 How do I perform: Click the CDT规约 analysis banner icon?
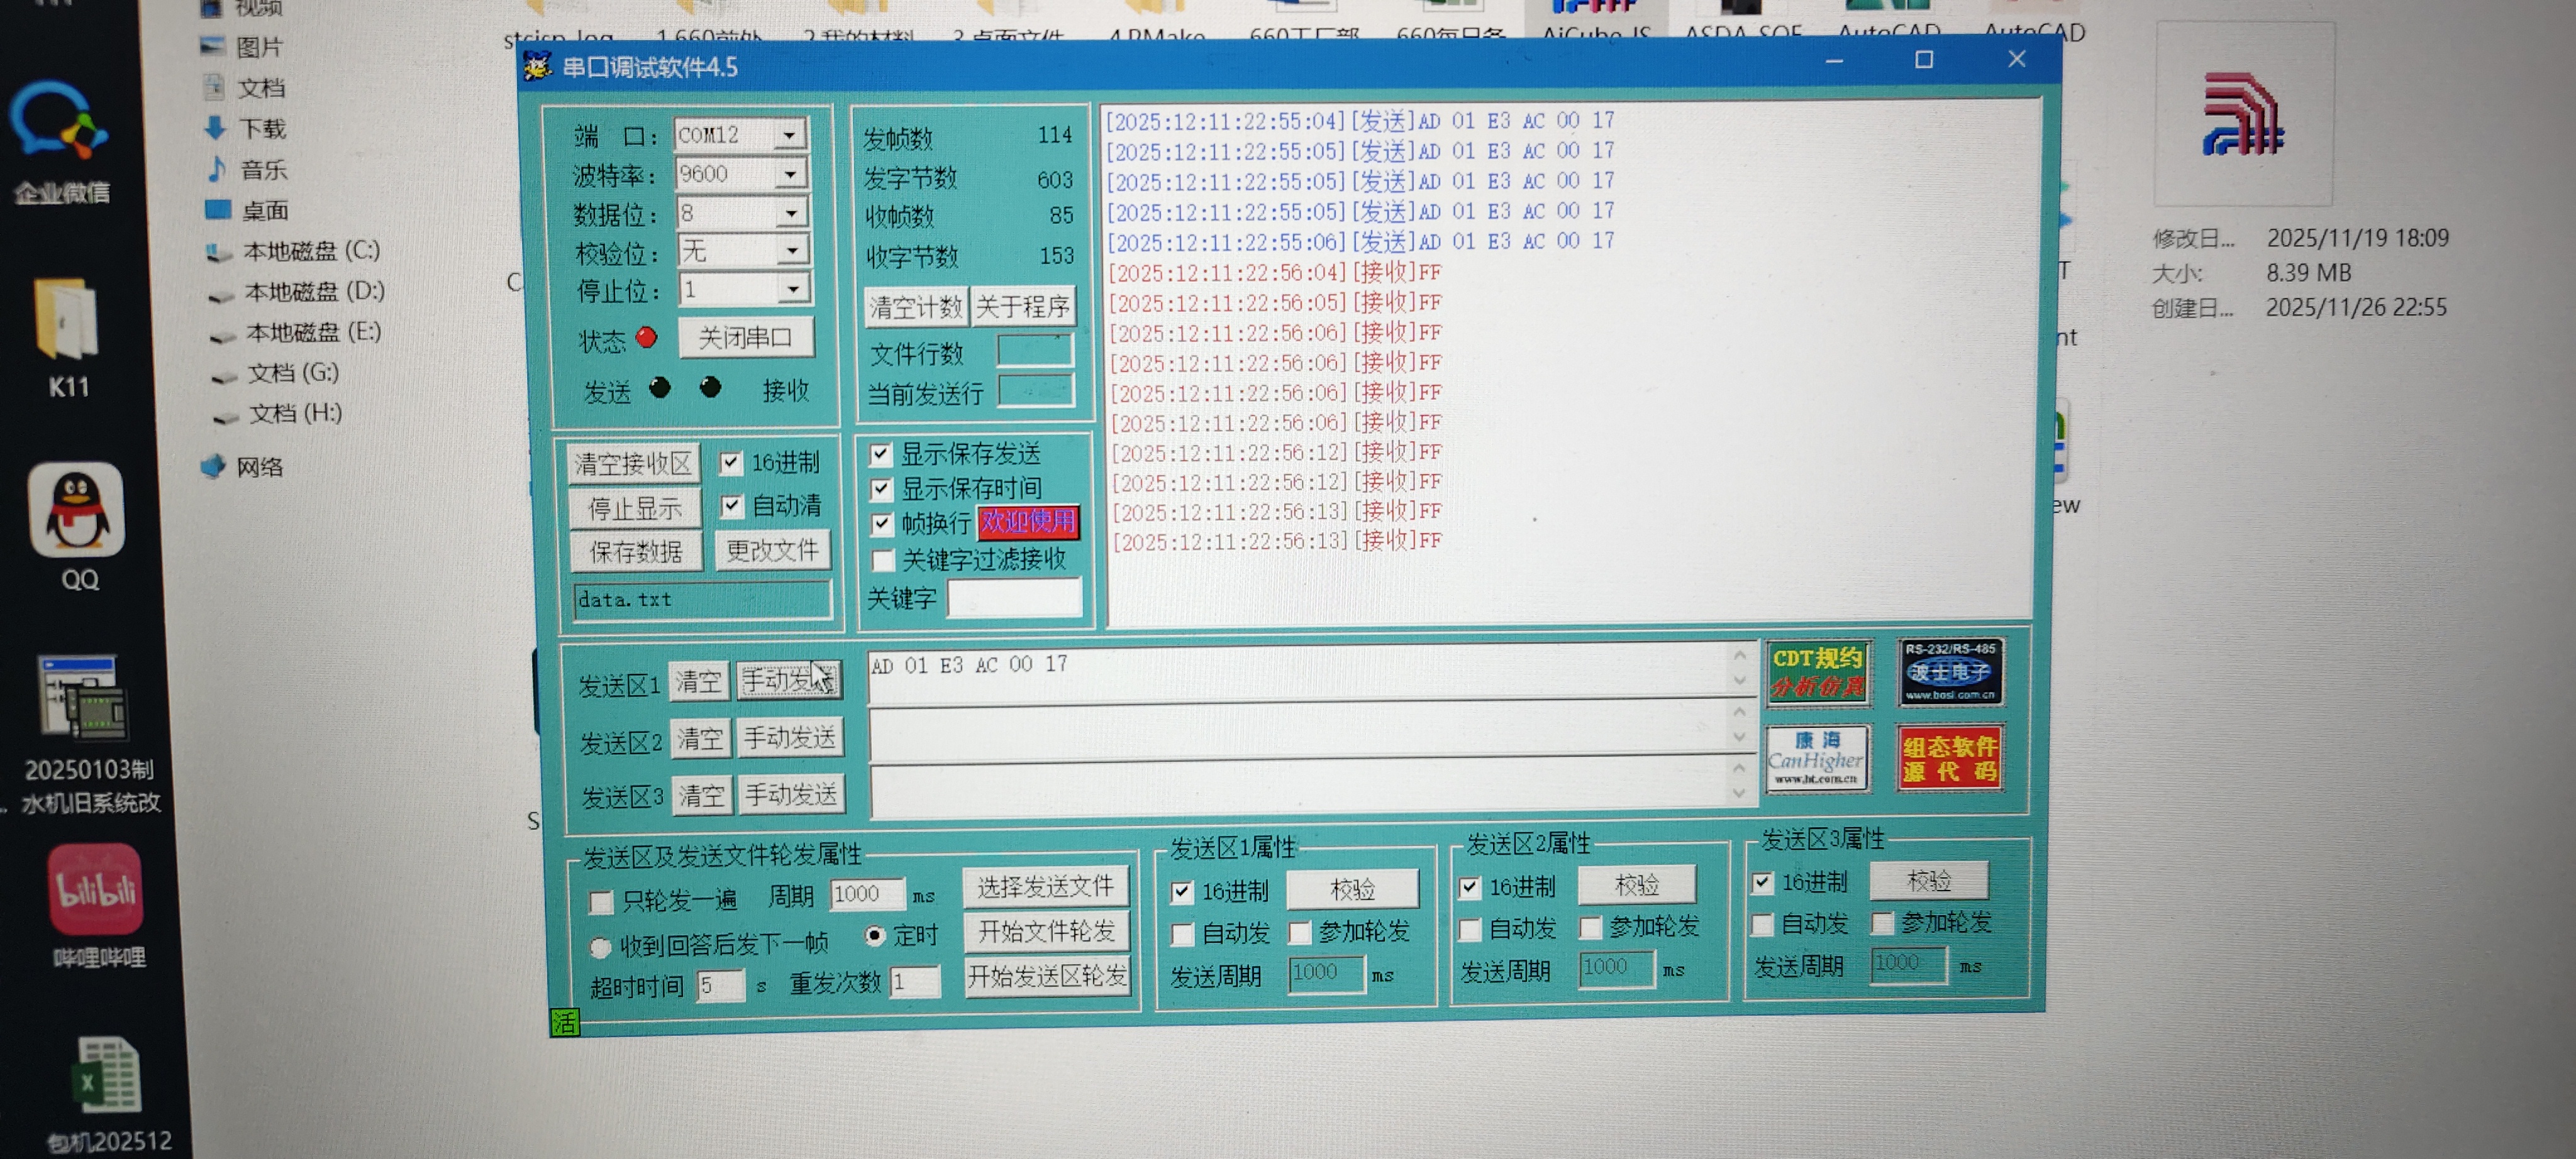pyautogui.click(x=1817, y=673)
